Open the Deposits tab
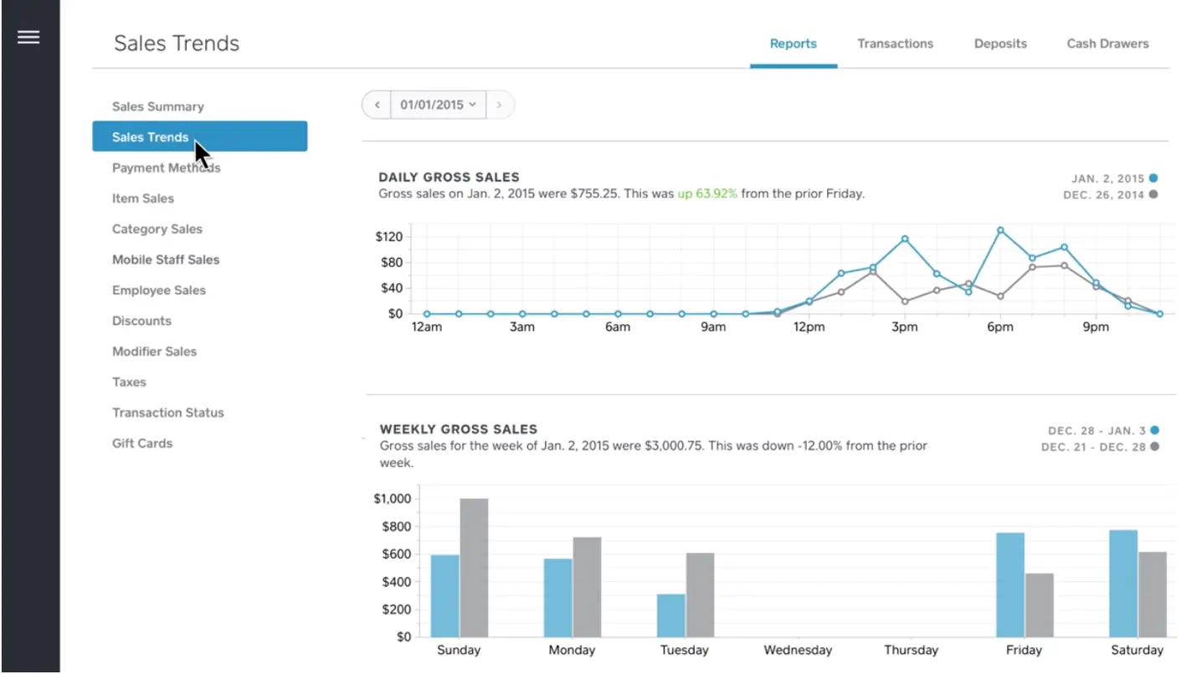 (1000, 44)
